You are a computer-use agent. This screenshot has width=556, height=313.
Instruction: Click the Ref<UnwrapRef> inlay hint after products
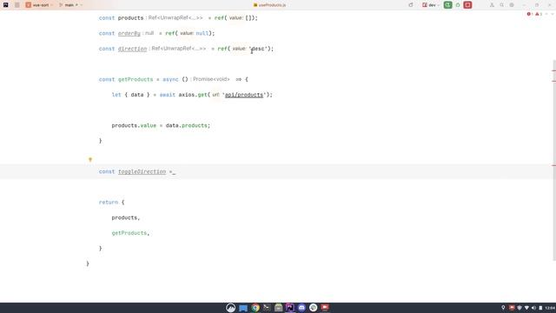pyautogui.click(x=175, y=17)
